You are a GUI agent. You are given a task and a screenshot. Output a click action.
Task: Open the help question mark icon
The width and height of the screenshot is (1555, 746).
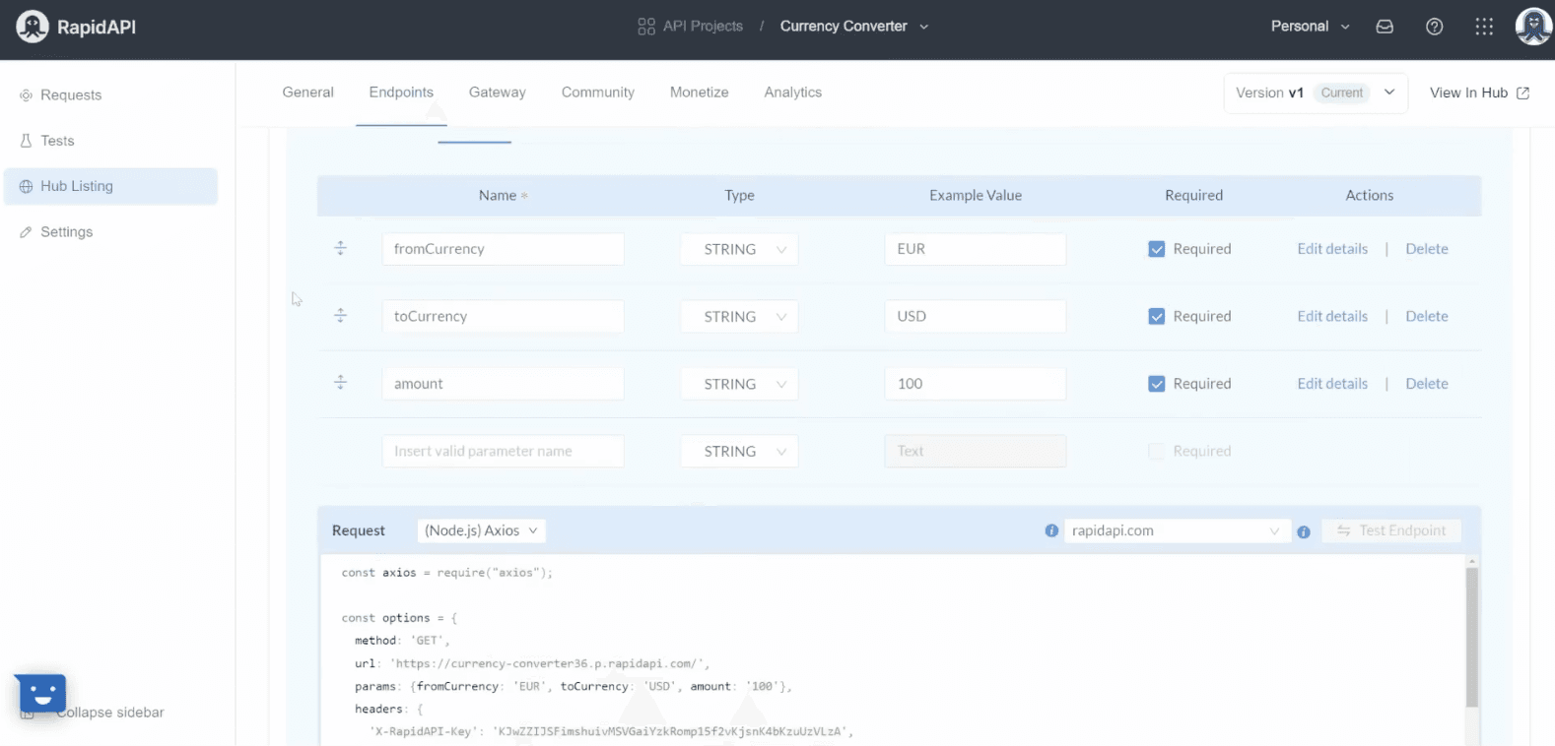(x=1435, y=27)
